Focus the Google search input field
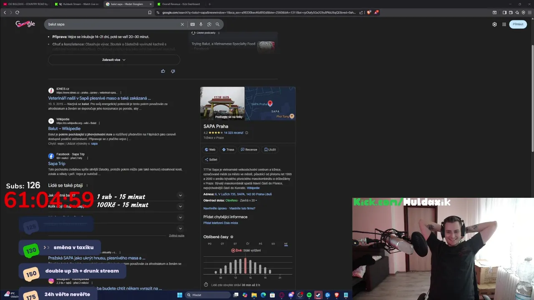Screen dimensions: 534x300 click(113, 24)
